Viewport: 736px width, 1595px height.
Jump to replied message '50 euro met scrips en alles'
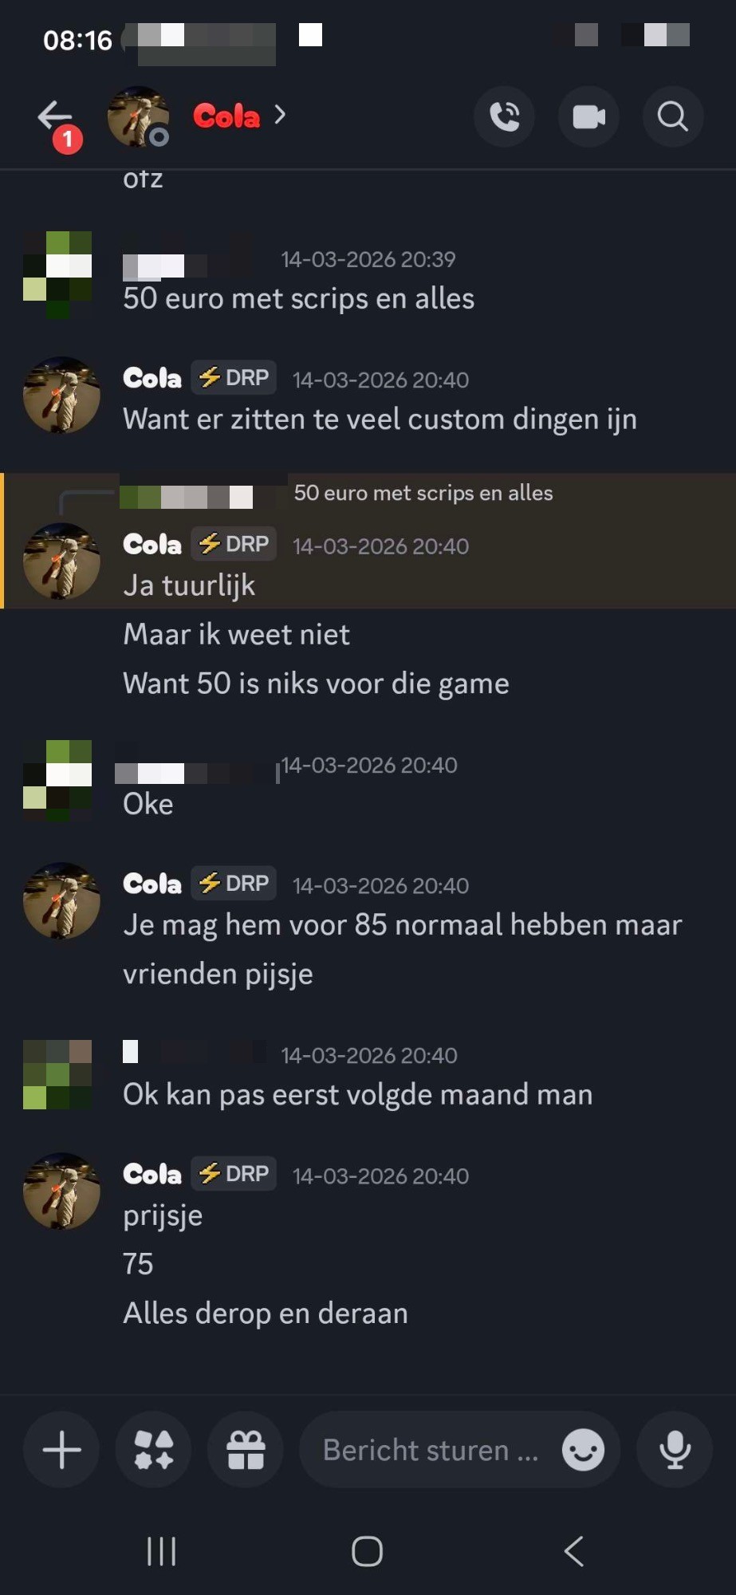point(423,493)
